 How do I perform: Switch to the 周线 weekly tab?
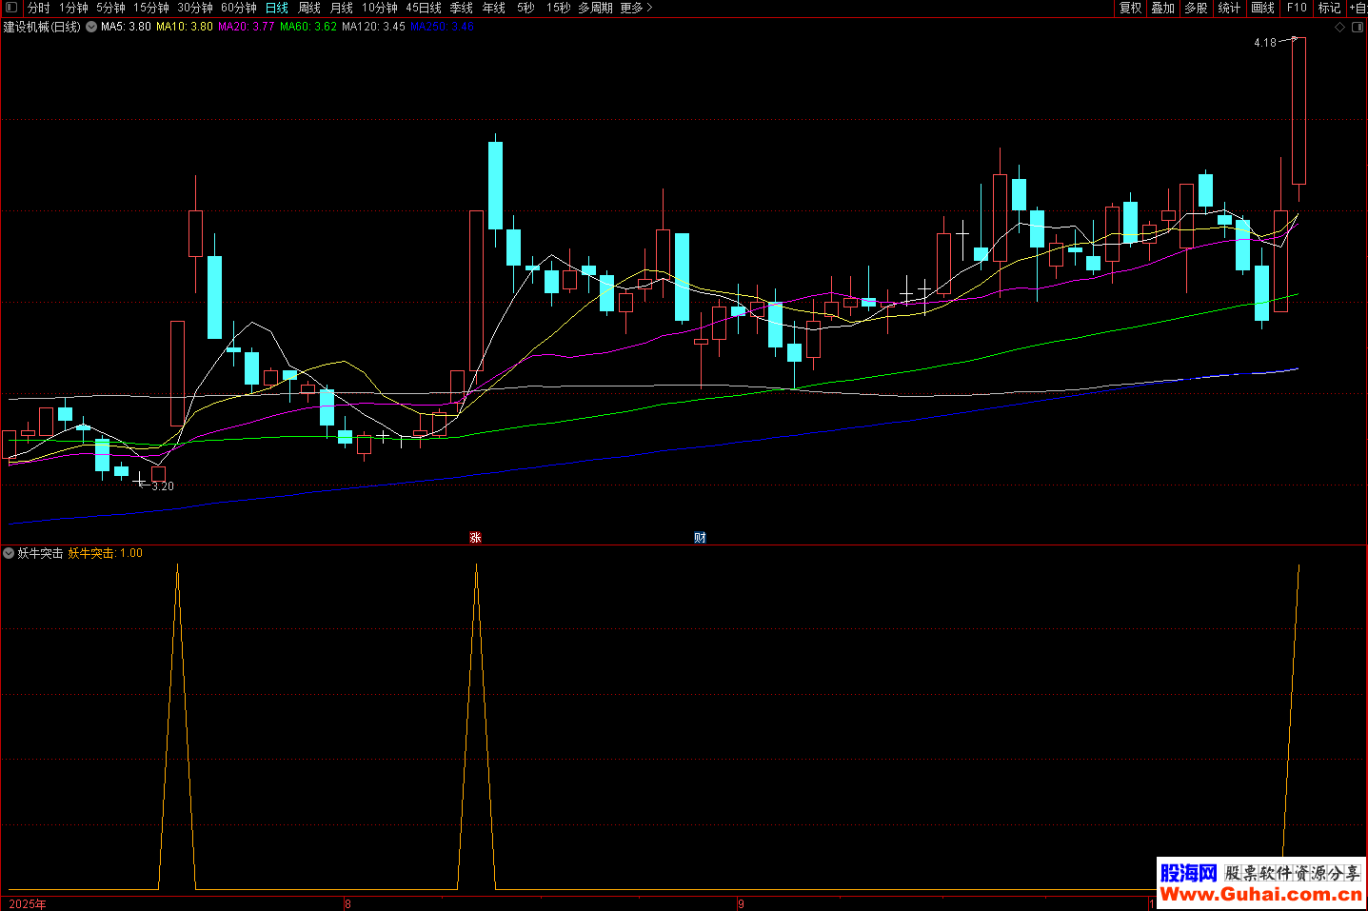click(309, 8)
